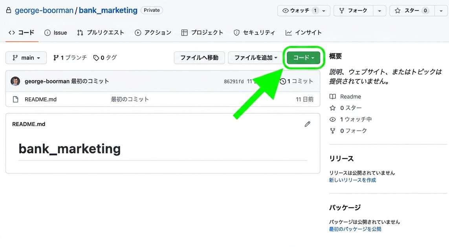View the 0 タグ tags link
Image resolution: width=449 pixels, height=247 pixels.
[x=105, y=57]
